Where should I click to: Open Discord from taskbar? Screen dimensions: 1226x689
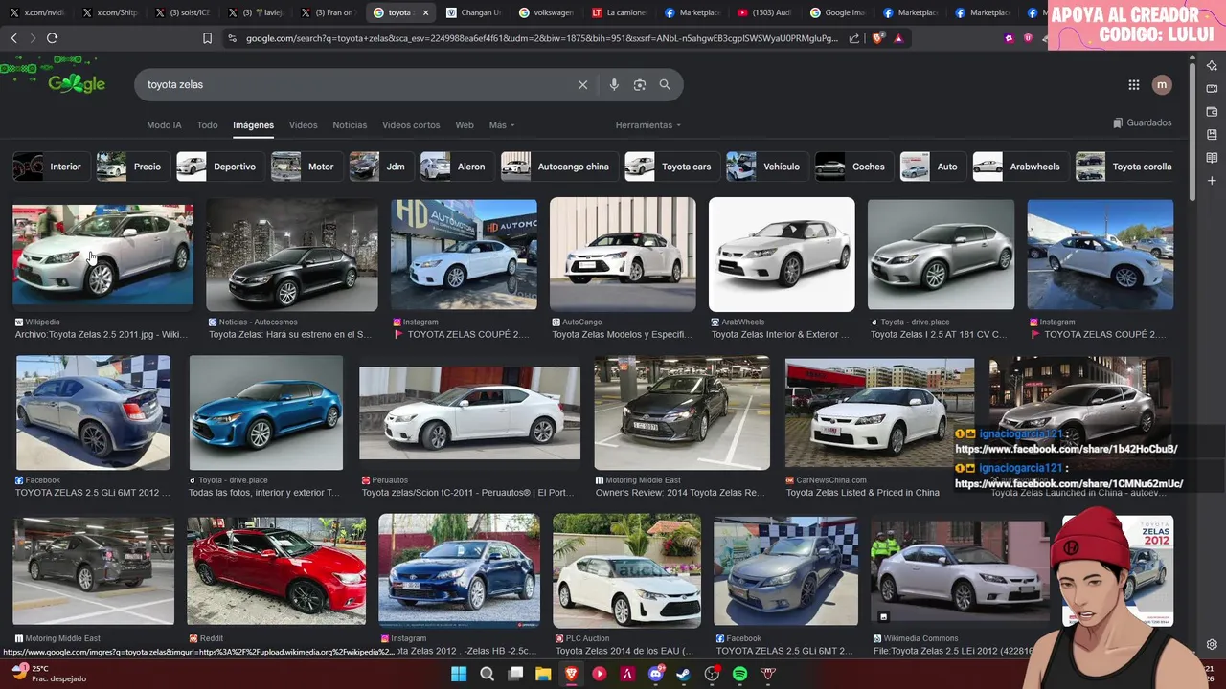[655, 674]
